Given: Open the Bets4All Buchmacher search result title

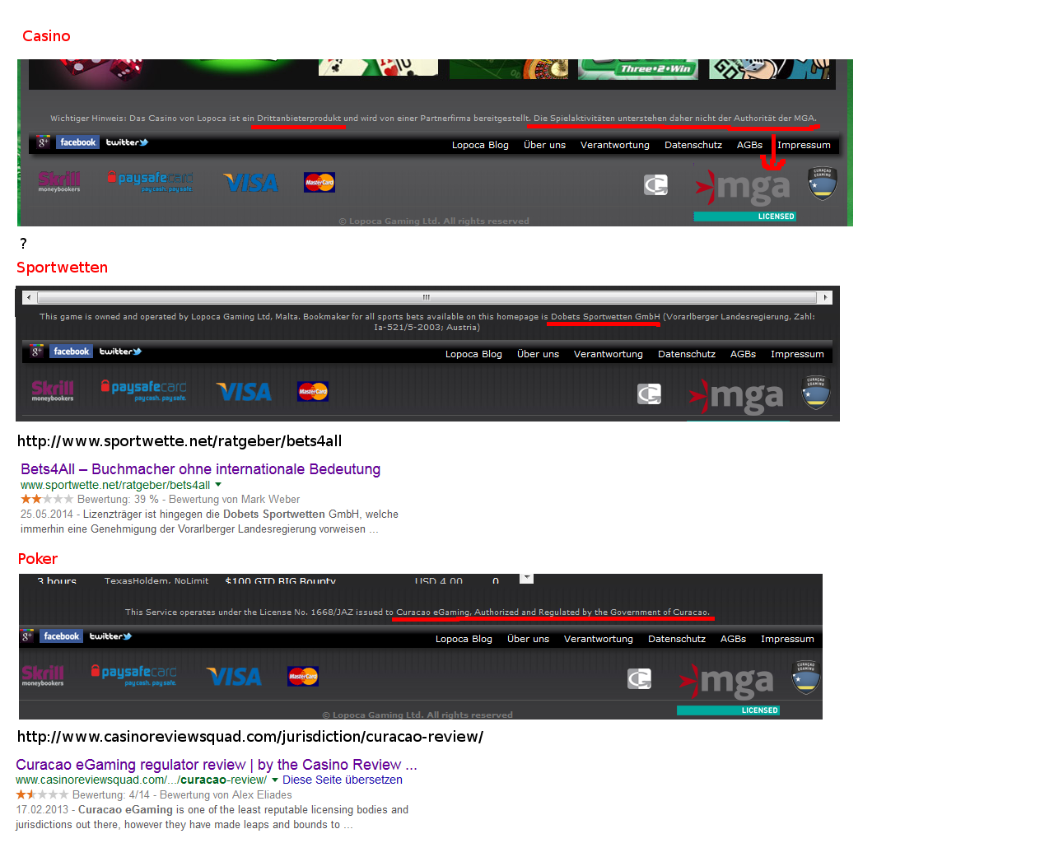Looking at the screenshot, I should pos(200,469).
